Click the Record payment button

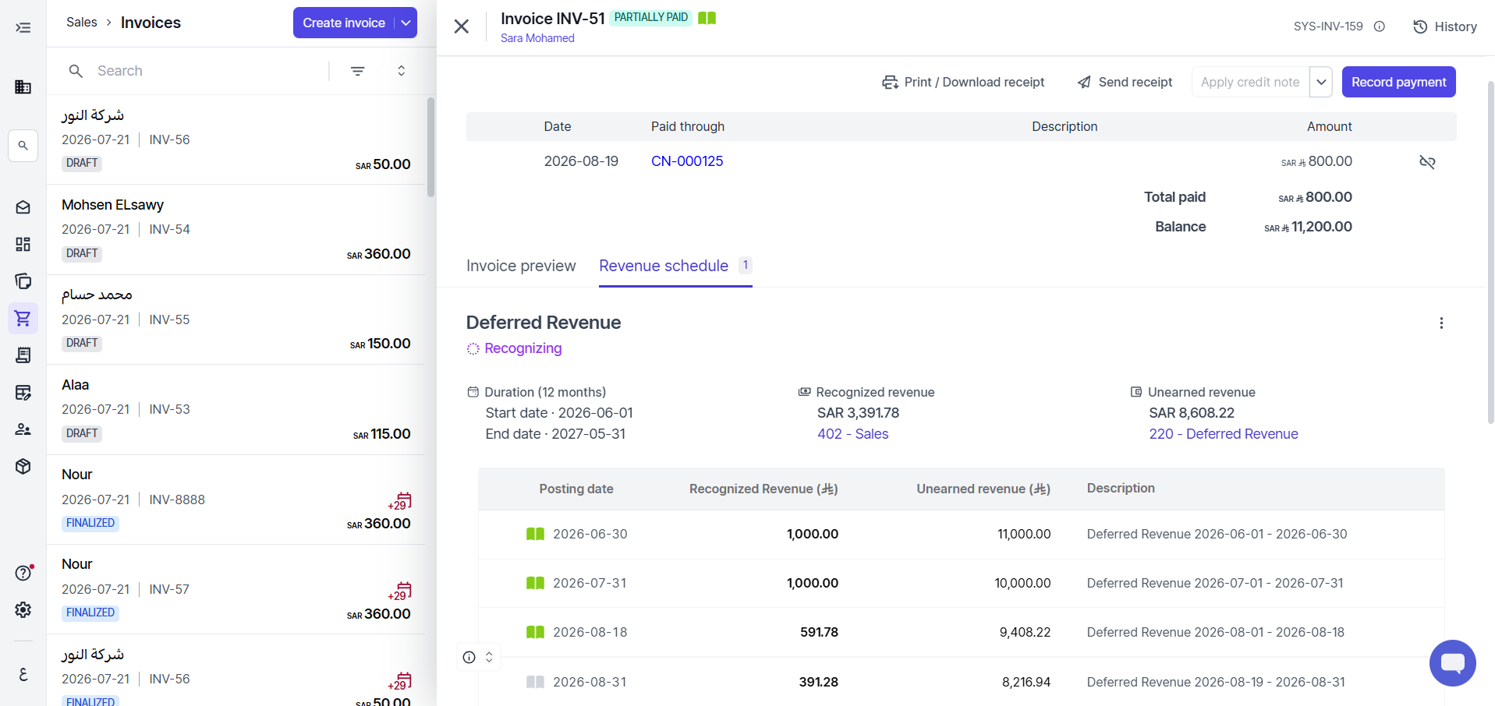1398,82
